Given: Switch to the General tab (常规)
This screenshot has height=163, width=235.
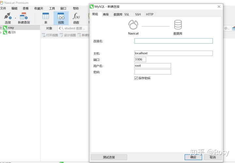Looking at the screenshot, I should [x=96, y=14].
